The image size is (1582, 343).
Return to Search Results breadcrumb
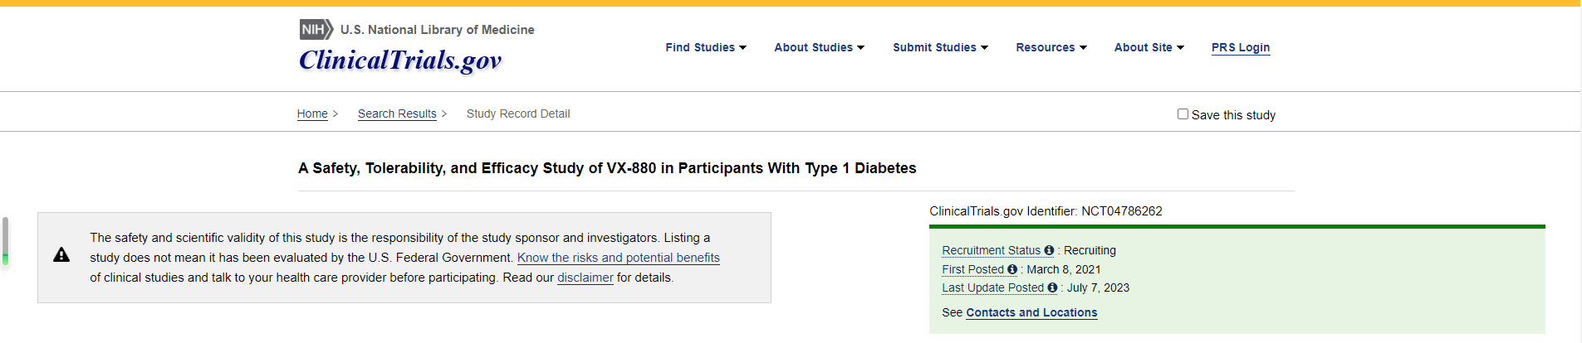(x=397, y=114)
